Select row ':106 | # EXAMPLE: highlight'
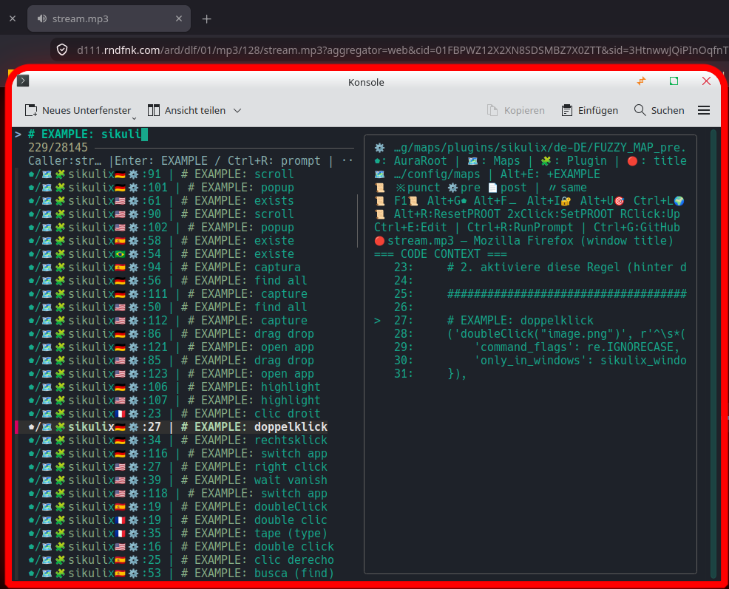The height and width of the screenshot is (589, 729). point(174,387)
